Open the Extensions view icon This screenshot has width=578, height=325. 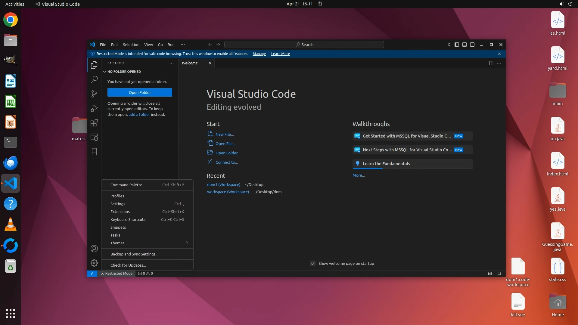coord(94,123)
